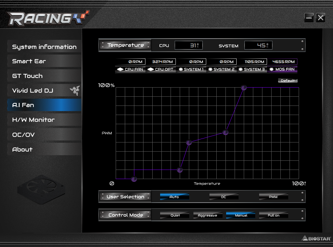
Task: Click the 0RPM reading above SYSTEM 2
Action: [222, 62]
